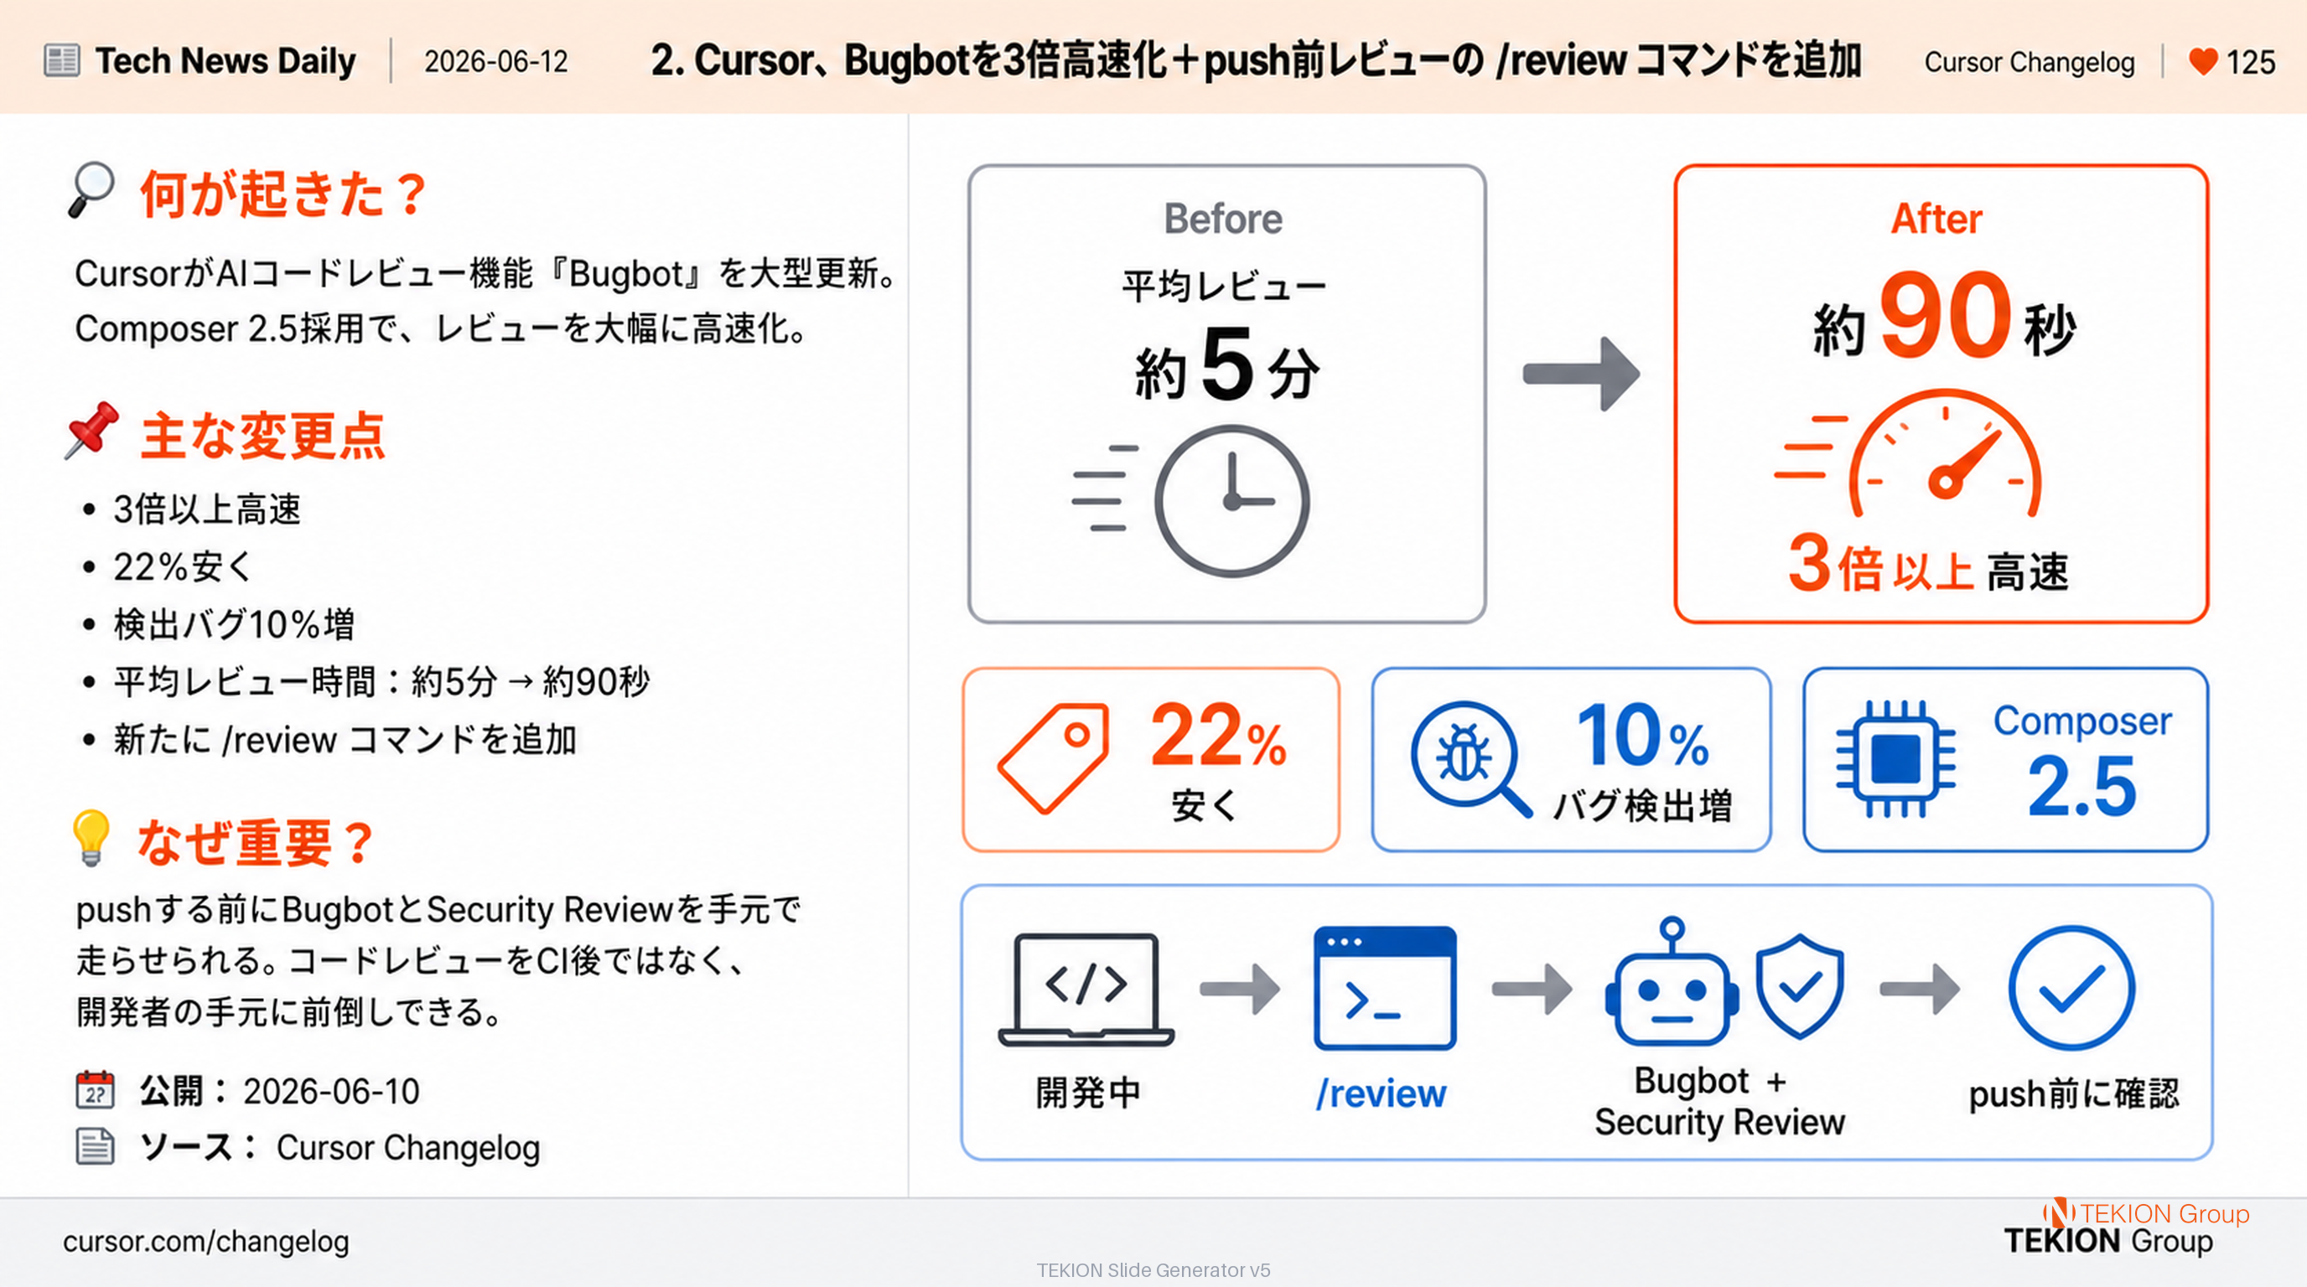
Task: Click the calendar icon next to 公開
Action: tap(95, 1090)
